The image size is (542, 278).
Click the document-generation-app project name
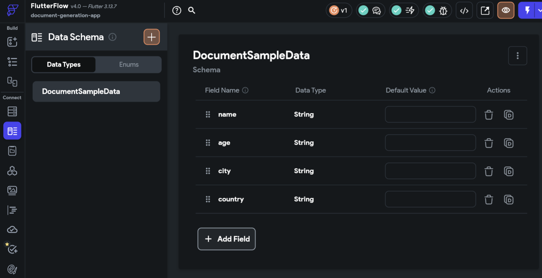pyautogui.click(x=65, y=15)
